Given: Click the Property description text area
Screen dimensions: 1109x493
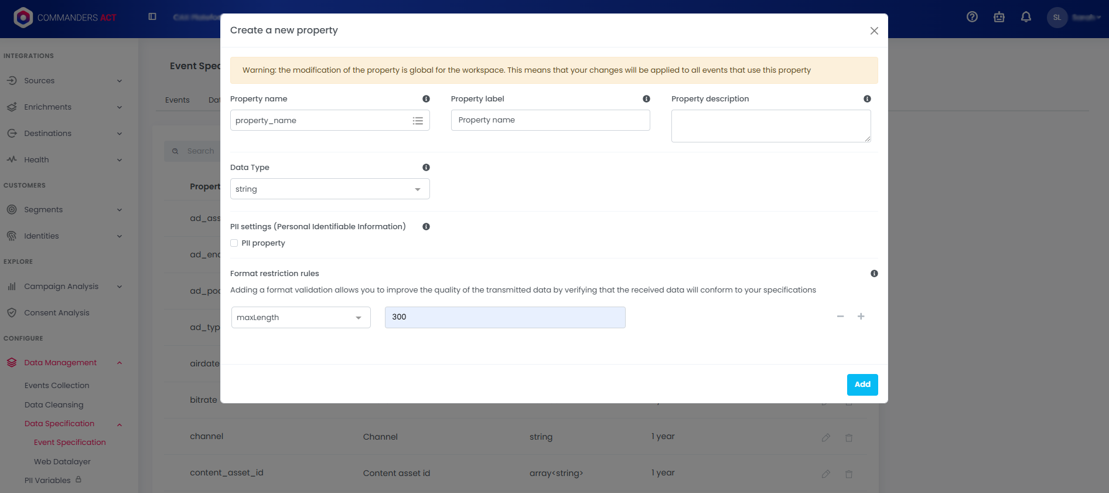Looking at the screenshot, I should point(770,126).
